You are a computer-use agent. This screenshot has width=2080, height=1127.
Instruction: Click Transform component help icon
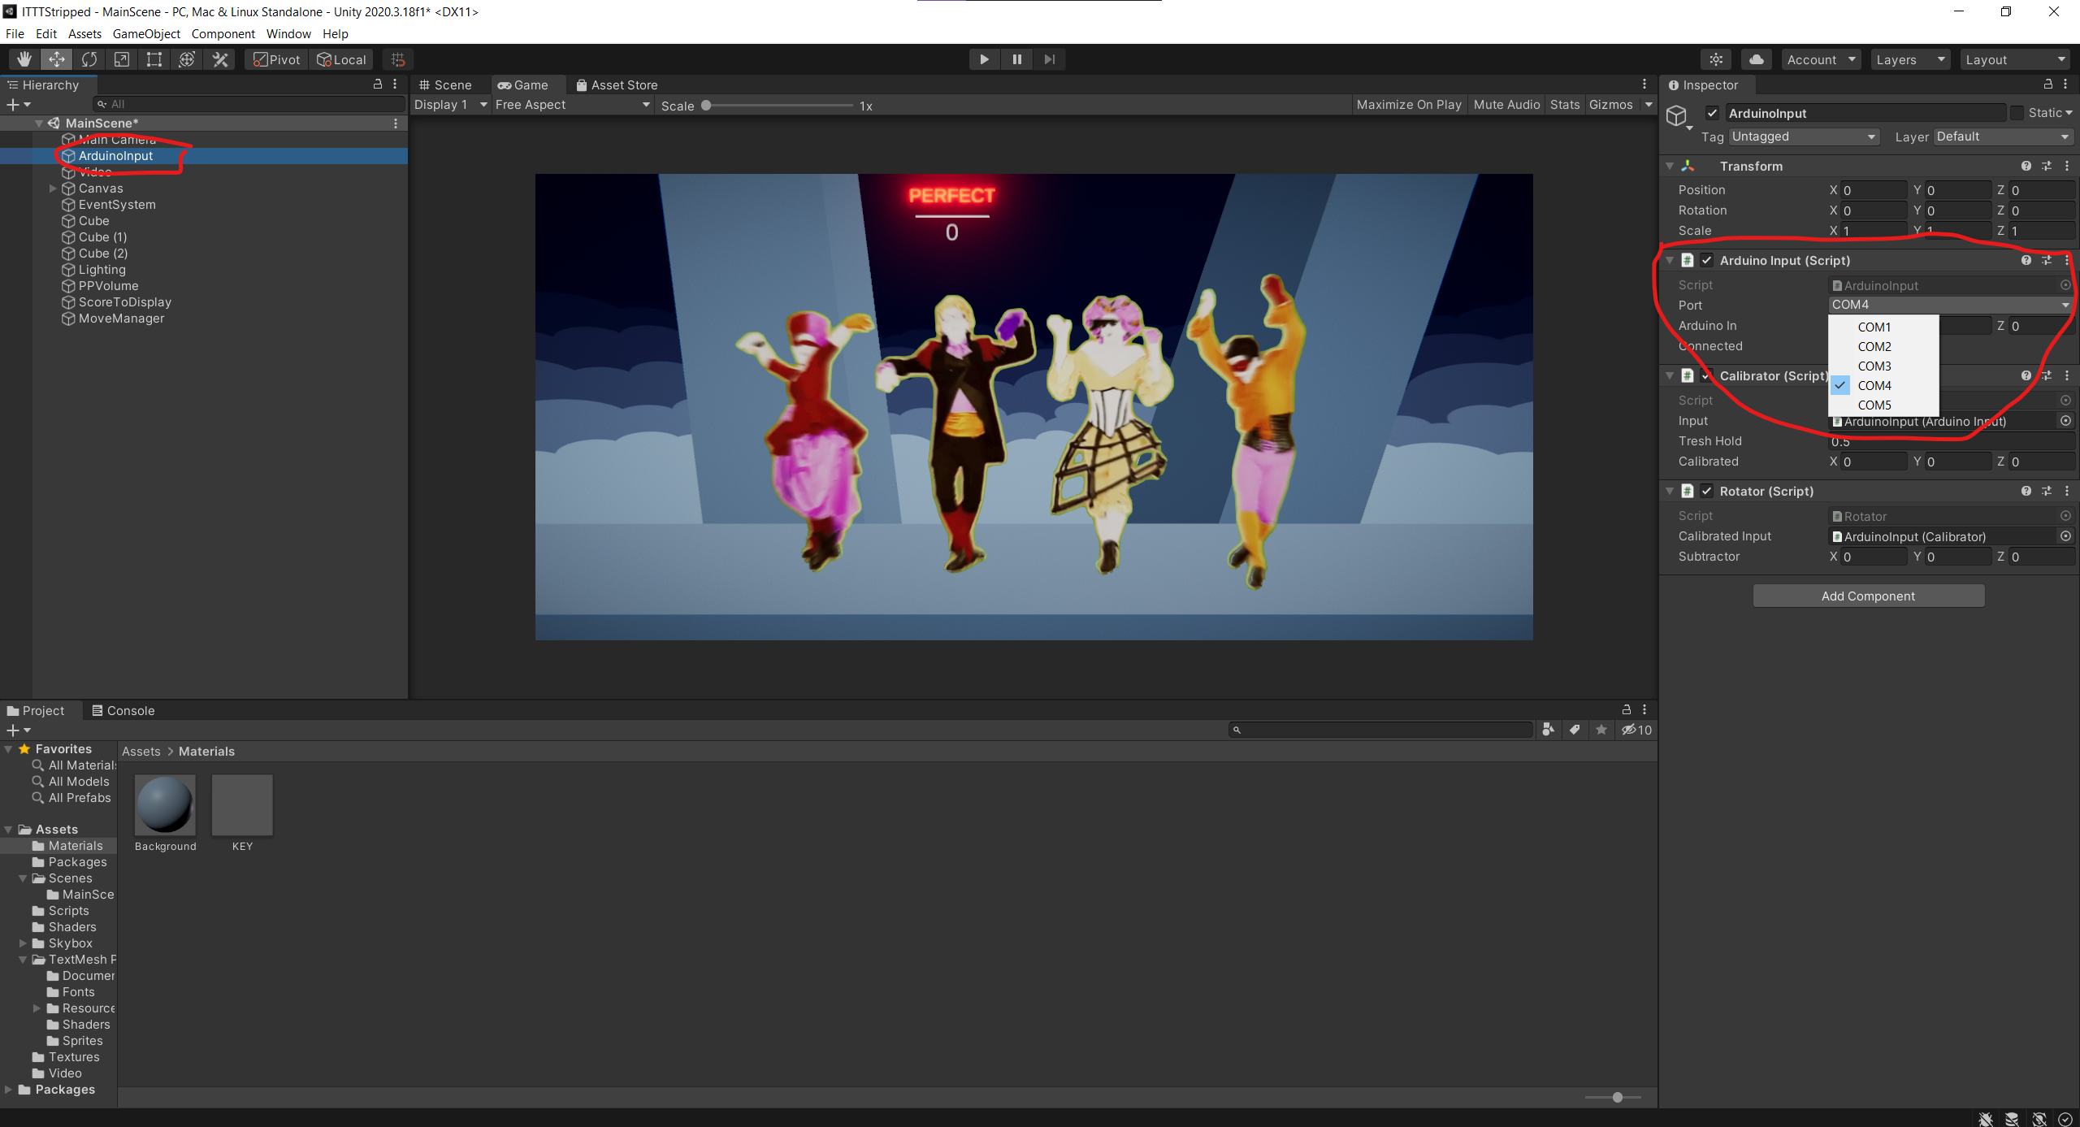click(2026, 166)
